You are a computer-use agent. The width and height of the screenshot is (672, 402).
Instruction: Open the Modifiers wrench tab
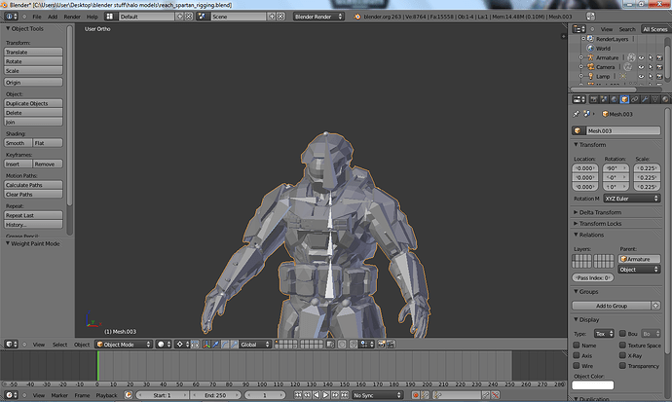(645, 99)
